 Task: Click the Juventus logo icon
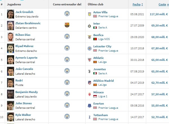click(x=90, y=71)
